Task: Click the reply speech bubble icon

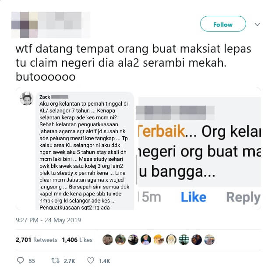Action: pos(20,260)
